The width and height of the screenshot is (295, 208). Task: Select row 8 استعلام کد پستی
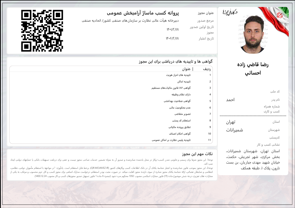coord(111,121)
